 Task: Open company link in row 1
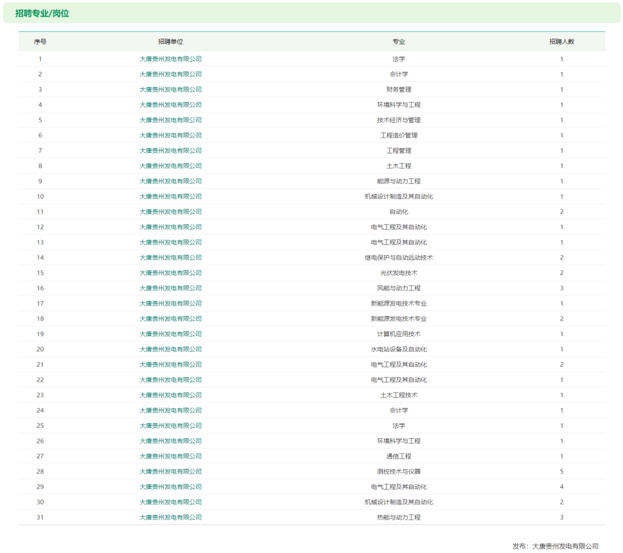170,59
